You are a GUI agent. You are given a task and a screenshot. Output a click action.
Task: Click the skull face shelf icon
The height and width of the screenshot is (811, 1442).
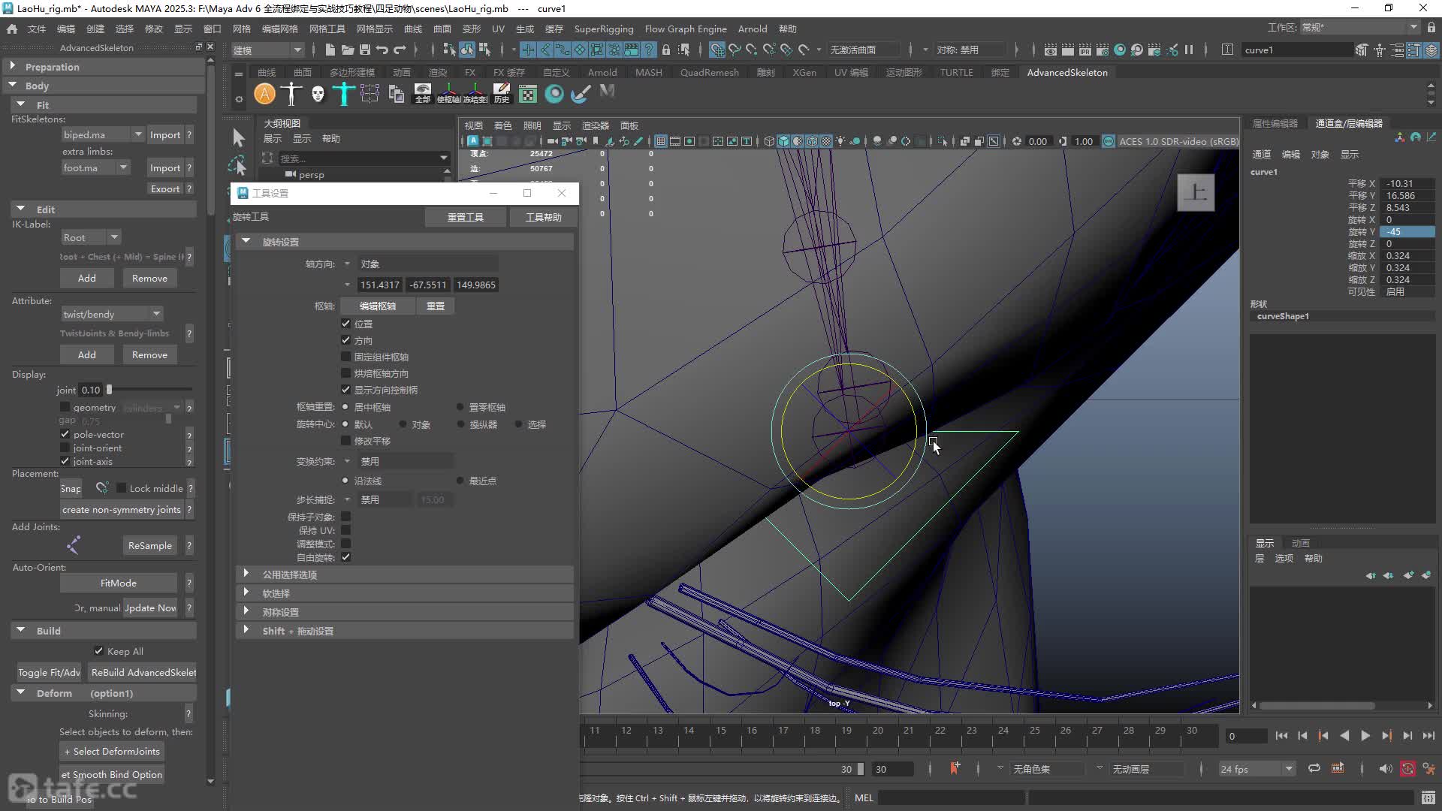coord(318,94)
